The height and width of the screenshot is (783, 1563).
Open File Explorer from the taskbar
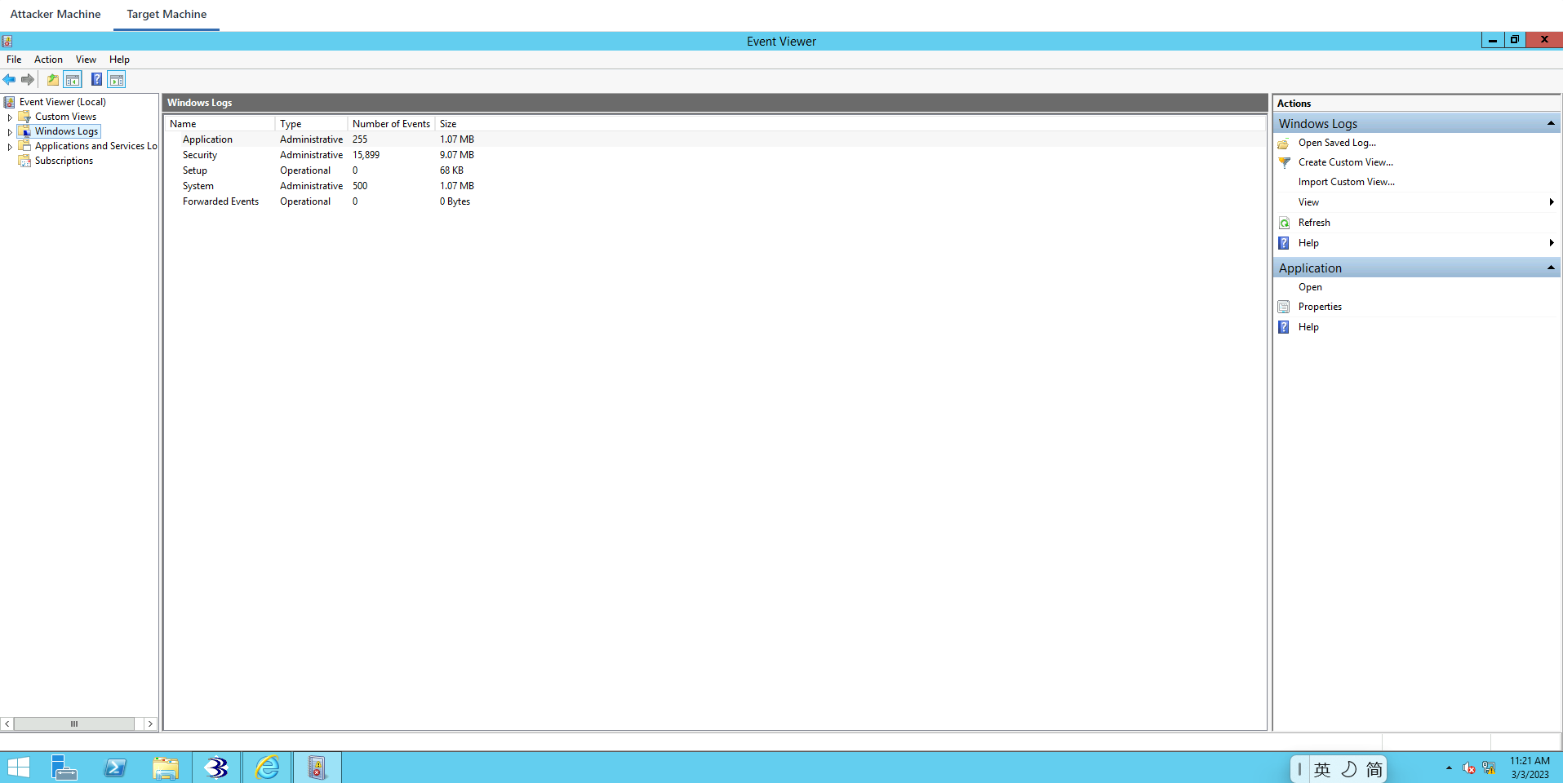[x=166, y=768]
